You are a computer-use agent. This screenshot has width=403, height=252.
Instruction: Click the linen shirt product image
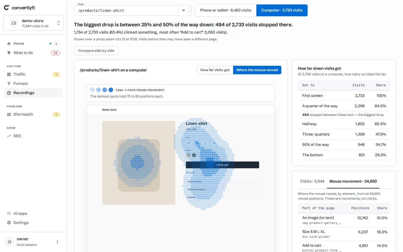pyautogui.click(x=139, y=163)
